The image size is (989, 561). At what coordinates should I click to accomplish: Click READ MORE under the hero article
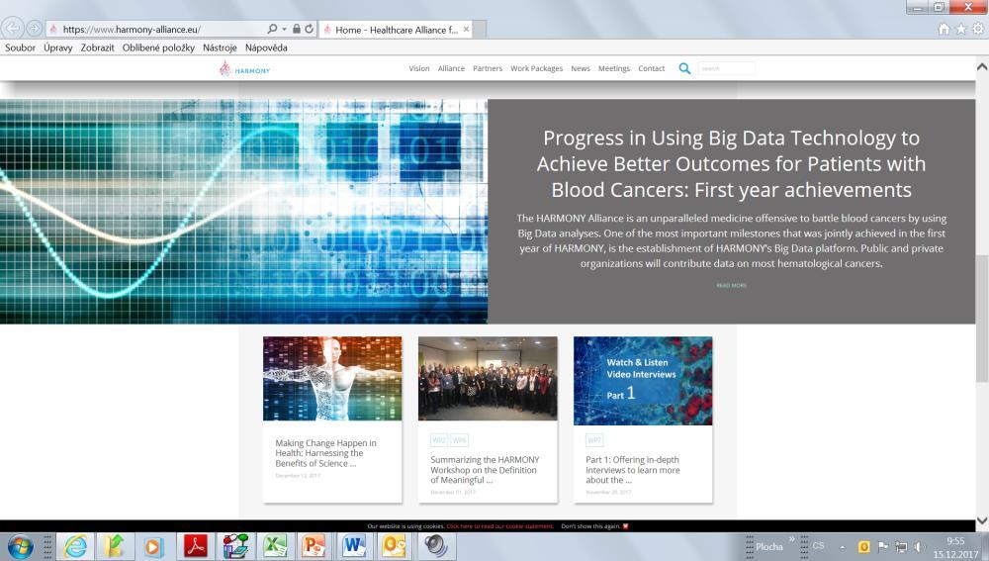click(x=731, y=285)
